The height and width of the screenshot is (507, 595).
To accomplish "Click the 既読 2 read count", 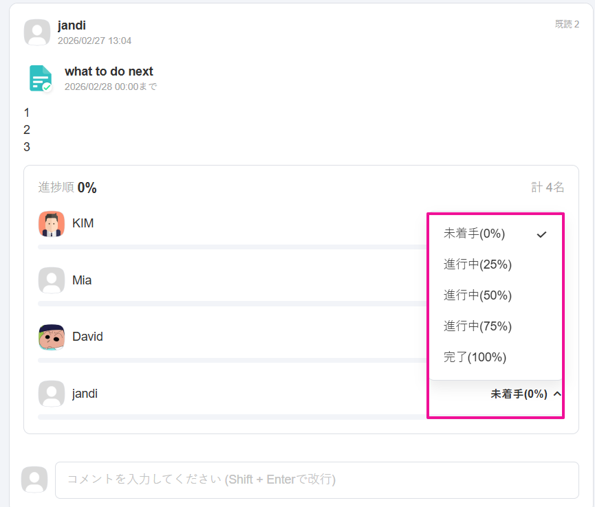I will [x=567, y=24].
